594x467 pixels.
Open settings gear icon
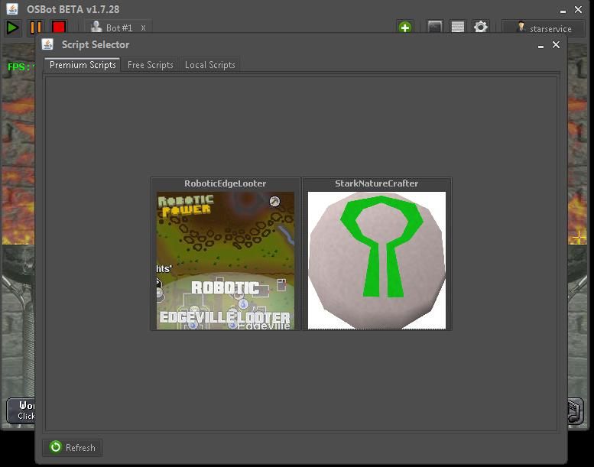click(480, 28)
